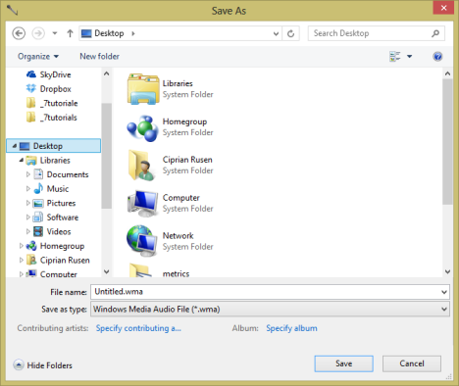
Task: Collapse the Desktop tree node
Action: point(15,146)
